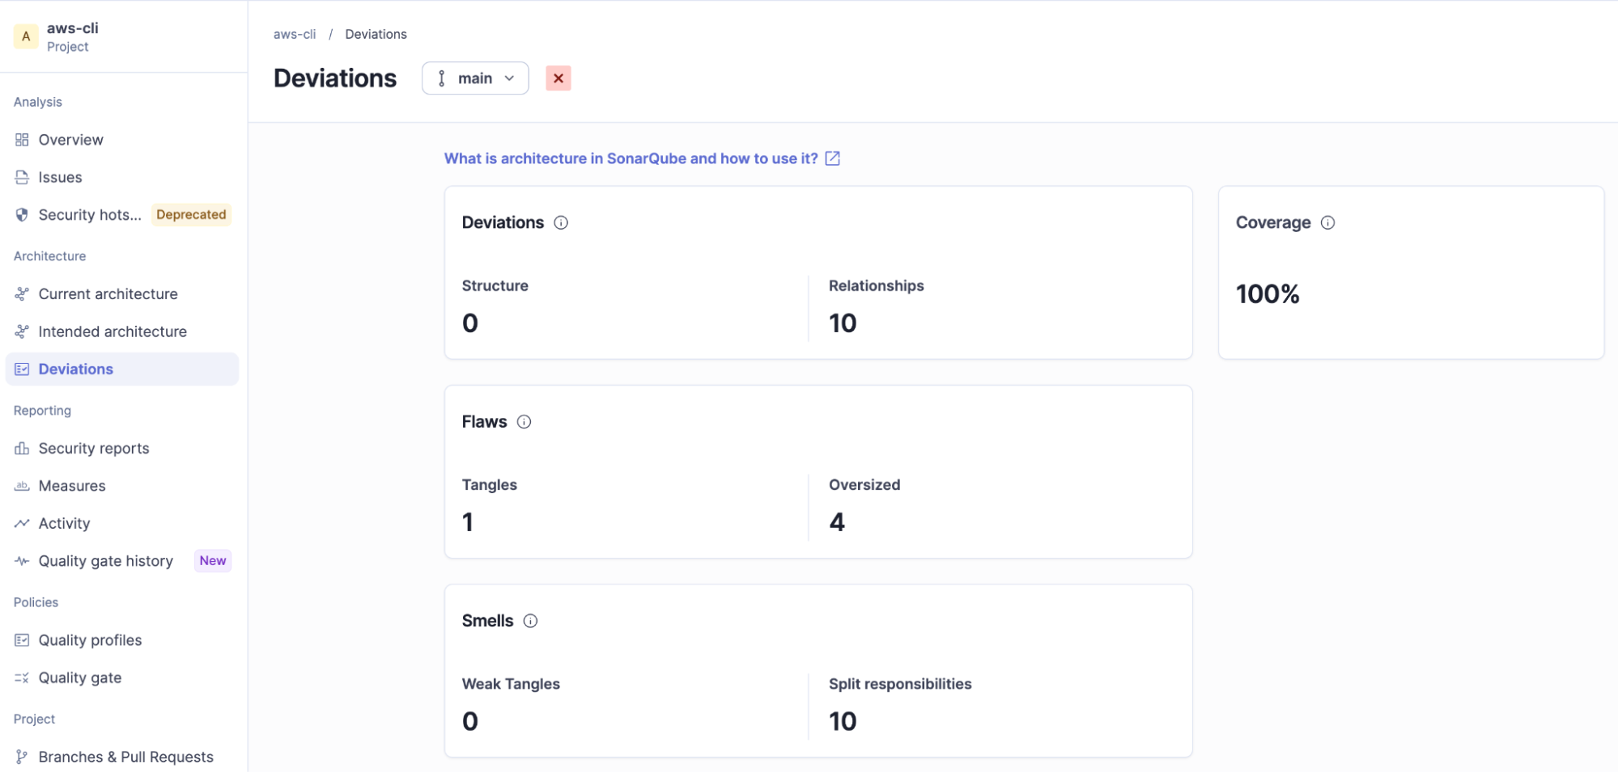The image size is (1618, 772).
Task: Click the Flaws card title
Action: pos(485,422)
